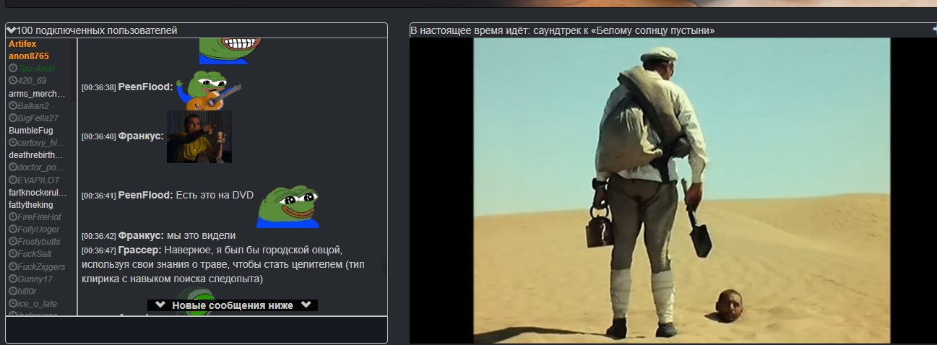Viewport: 937px width, 345px height.
Task: Click PeenFlood's name at the 00:36:41 message
Action: 145,195
